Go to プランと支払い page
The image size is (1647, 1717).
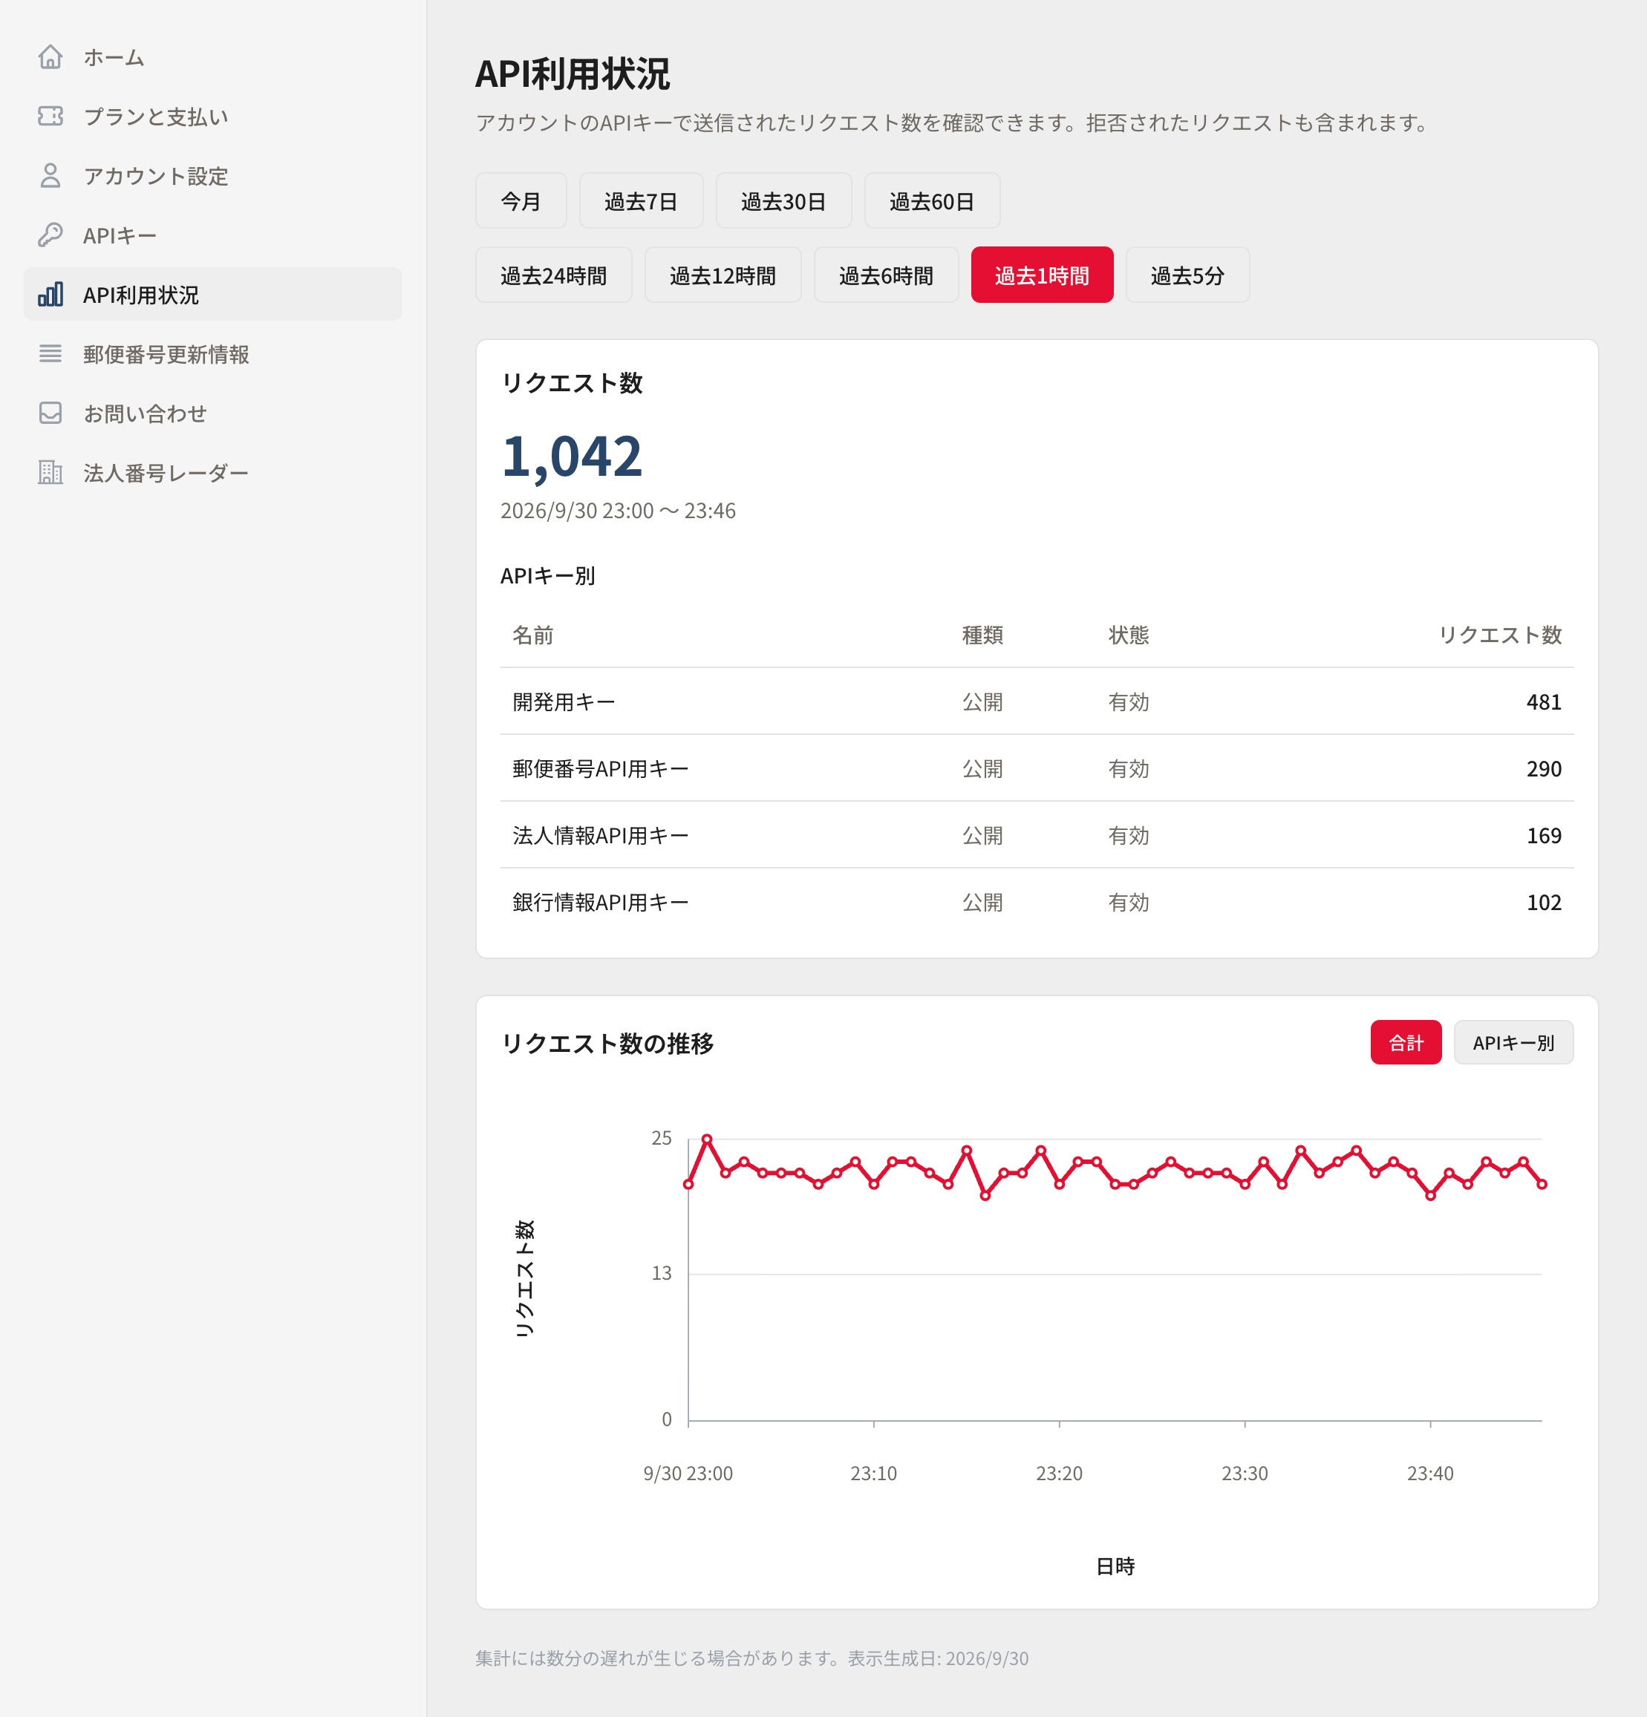coord(213,117)
